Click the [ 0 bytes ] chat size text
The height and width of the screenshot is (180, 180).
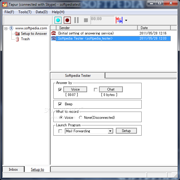pyautogui.click(x=109, y=95)
